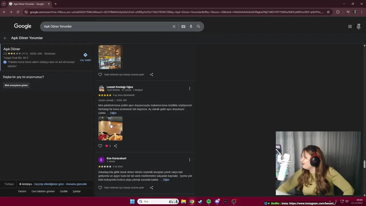Screen dimensions: 366x206
Task: Share Lezzet Kontağı Oğuz review
Action: click(115, 146)
